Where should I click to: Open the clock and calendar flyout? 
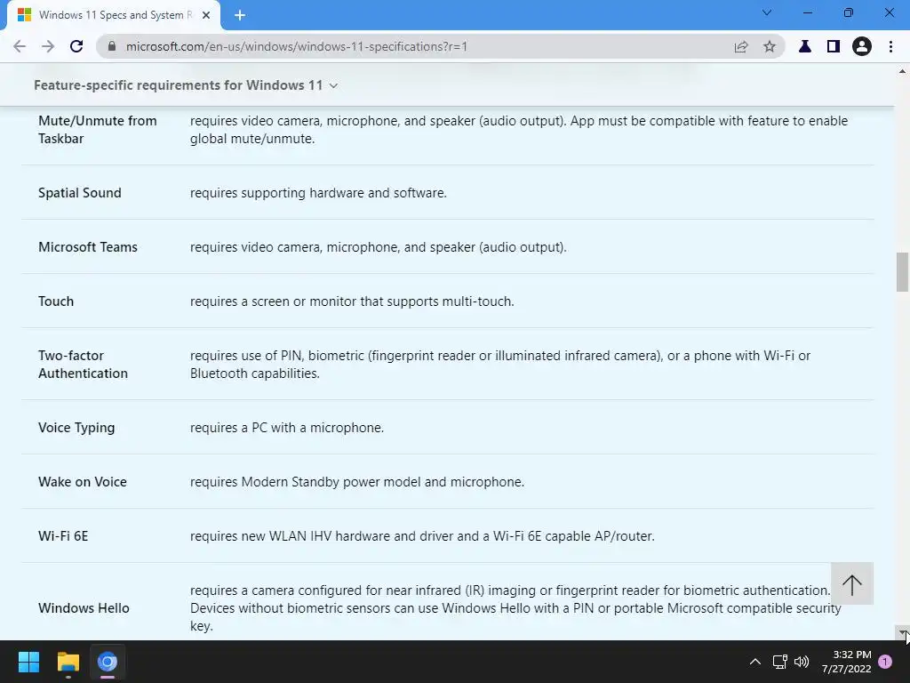tap(846, 662)
